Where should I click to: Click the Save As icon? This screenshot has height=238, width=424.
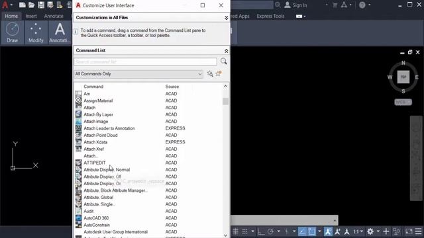point(50,5)
